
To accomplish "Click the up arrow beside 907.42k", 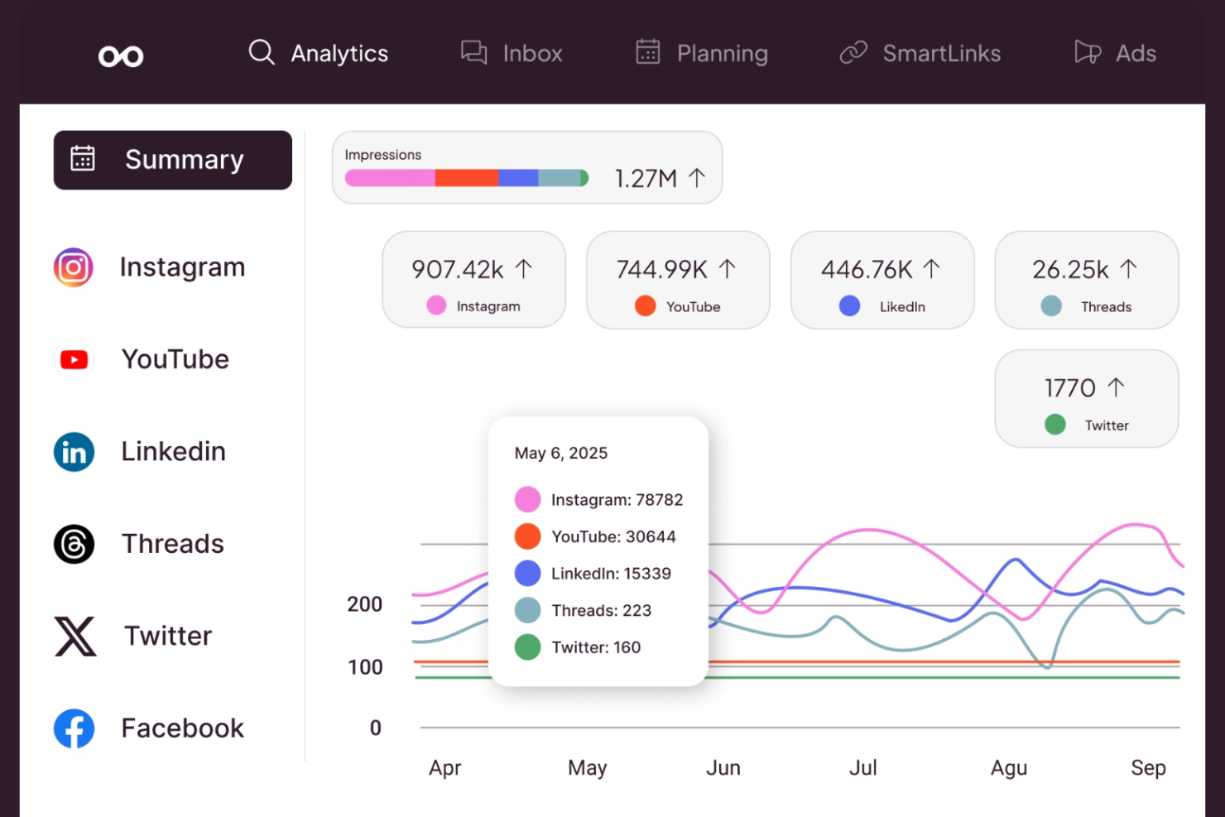I will click(523, 268).
